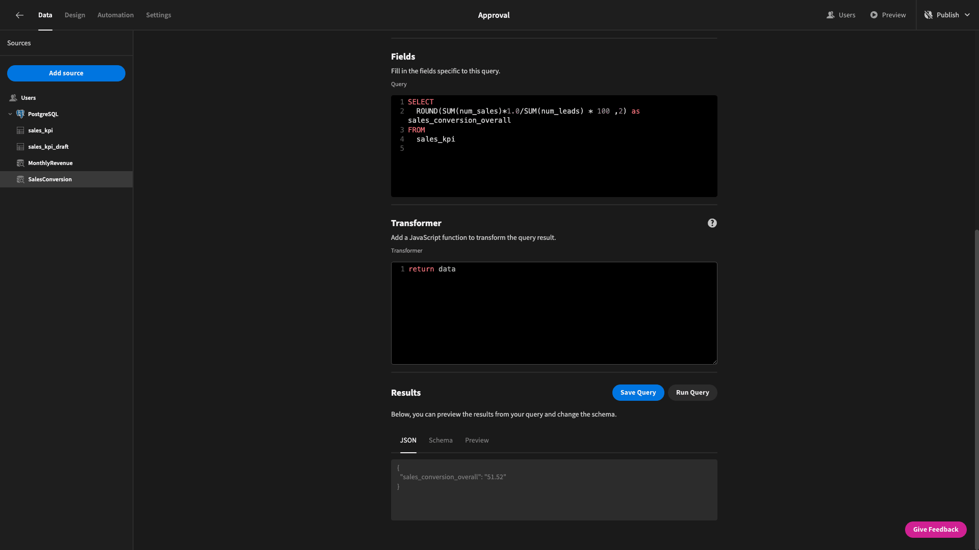Click inside the Transformer code editor
The image size is (979, 550).
tap(554, 313)
